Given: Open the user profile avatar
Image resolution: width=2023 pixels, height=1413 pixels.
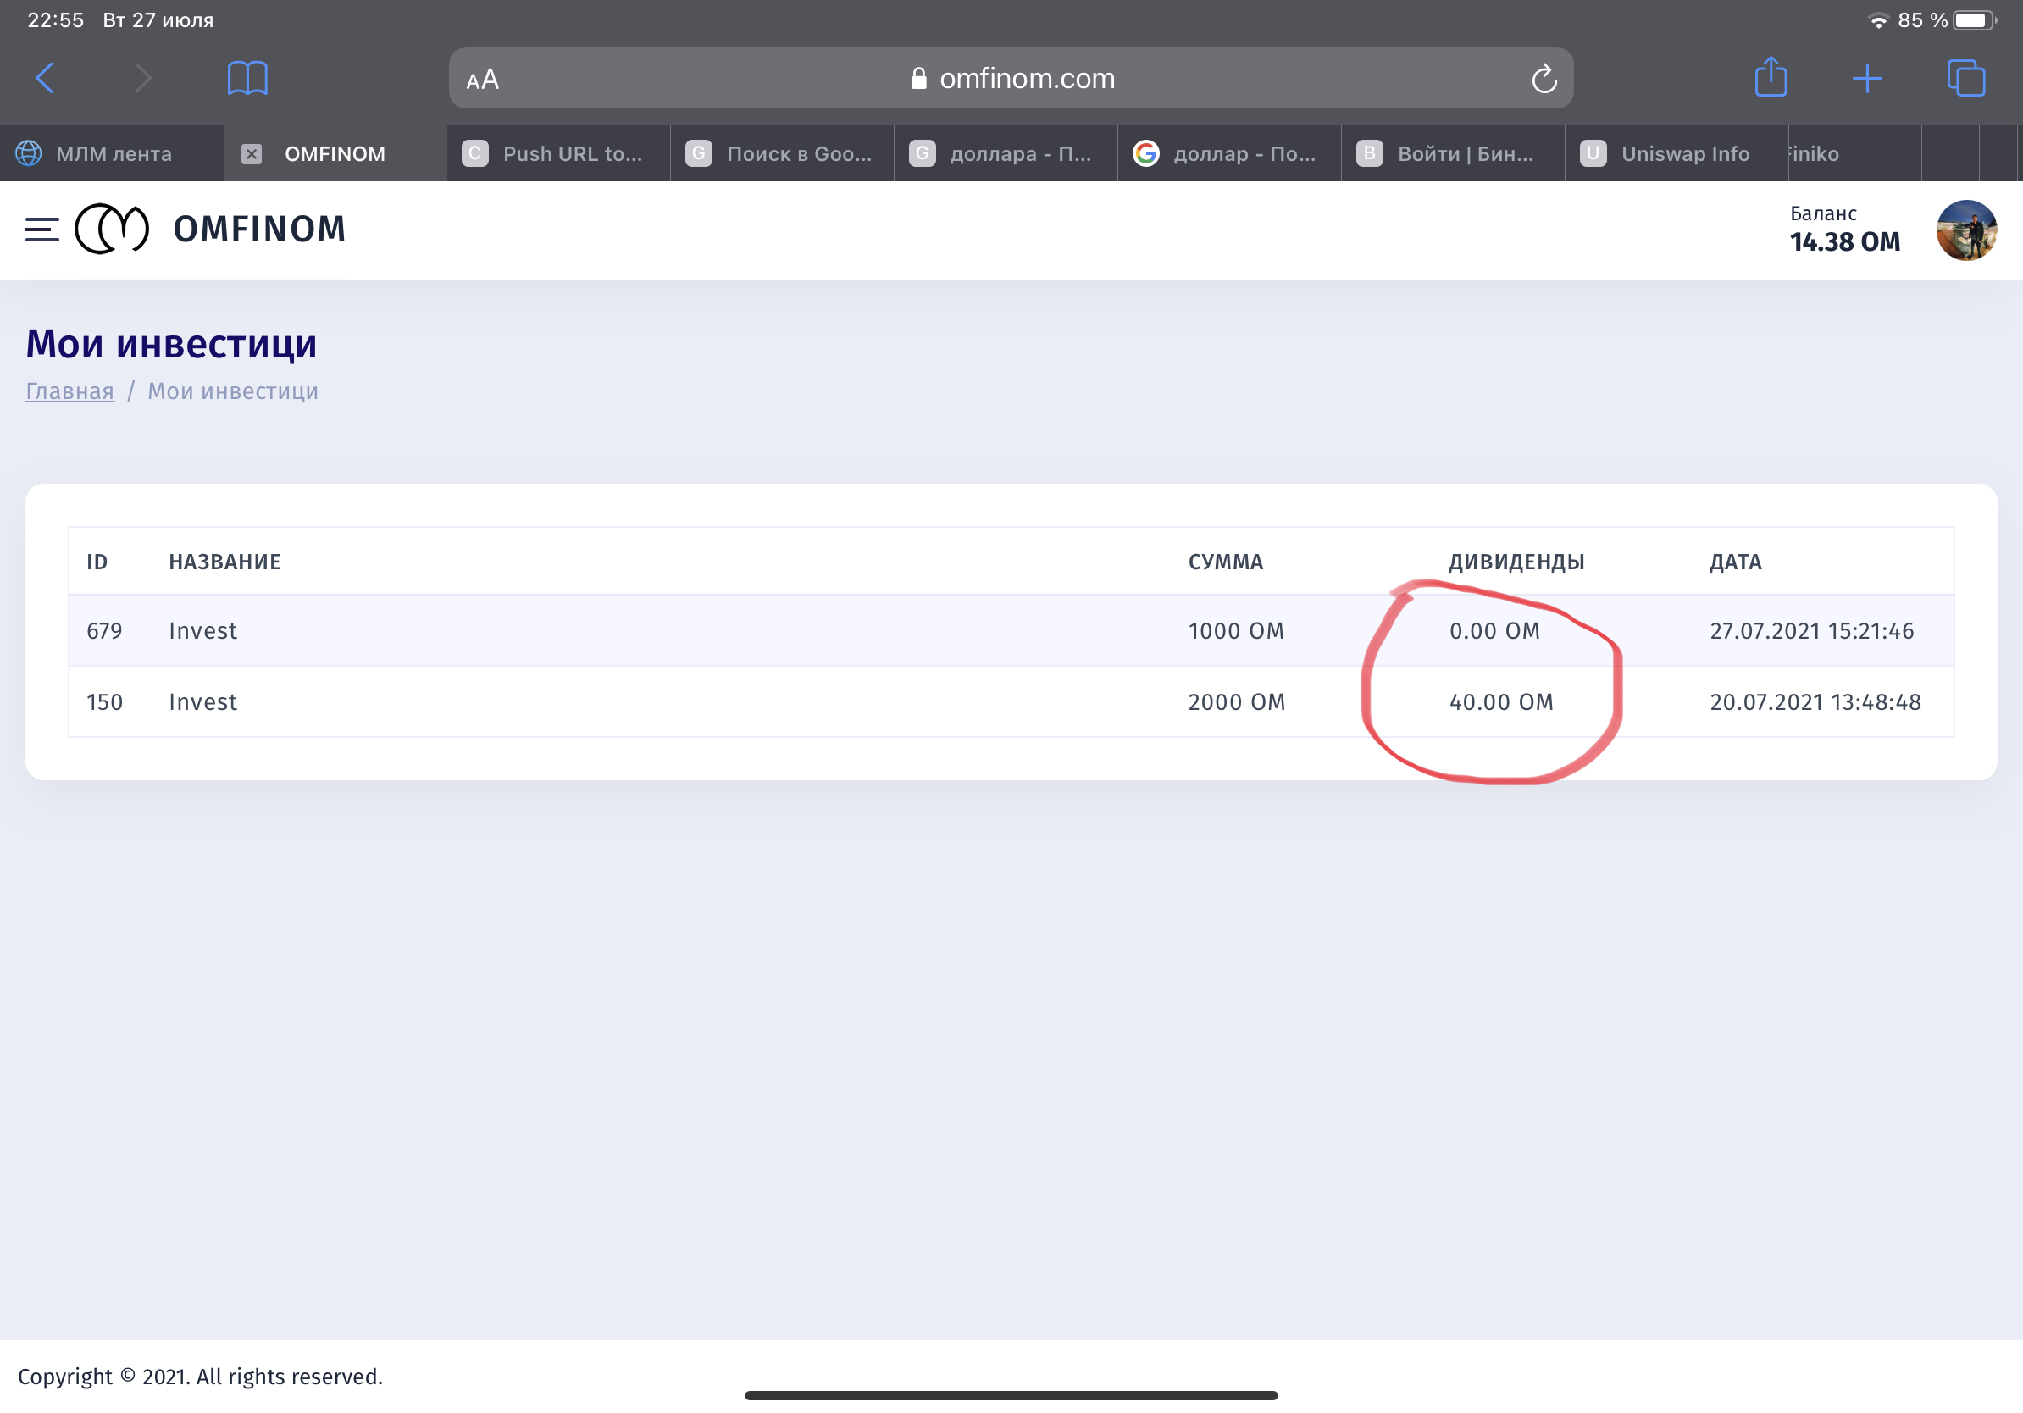Looking at the screenshot, I should [x=1965, y=230].
